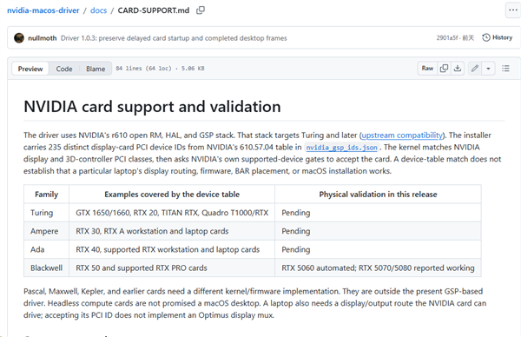The width and height of the screenshot is (521, 337).
Task: Open commit hash 2901a5f
Action: [447, 38]
